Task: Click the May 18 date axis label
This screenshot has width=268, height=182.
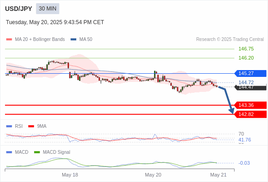Action: click(70, 175)
